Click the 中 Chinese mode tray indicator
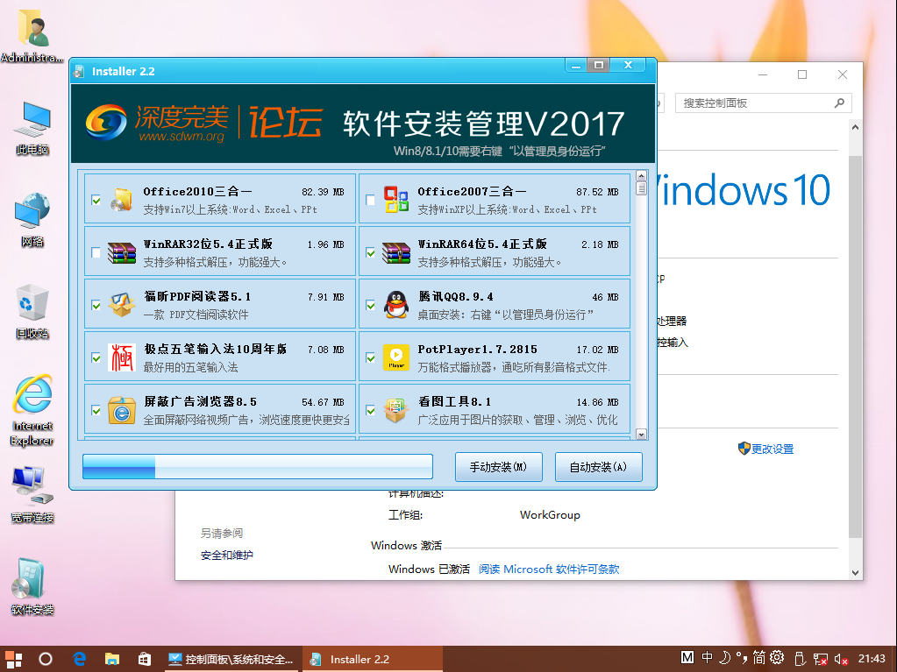 point(707,657)
